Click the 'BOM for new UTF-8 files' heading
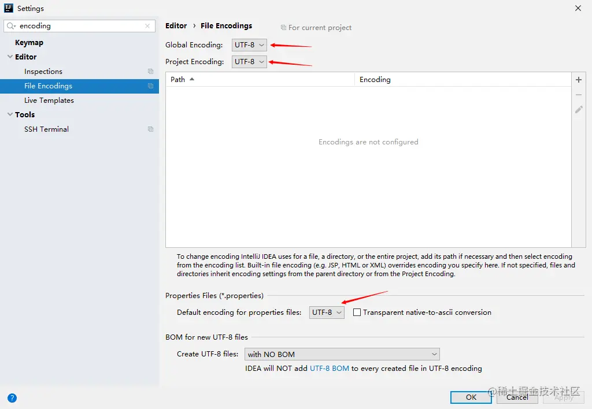This screenshot has width=592, height=409. [206, 337]
